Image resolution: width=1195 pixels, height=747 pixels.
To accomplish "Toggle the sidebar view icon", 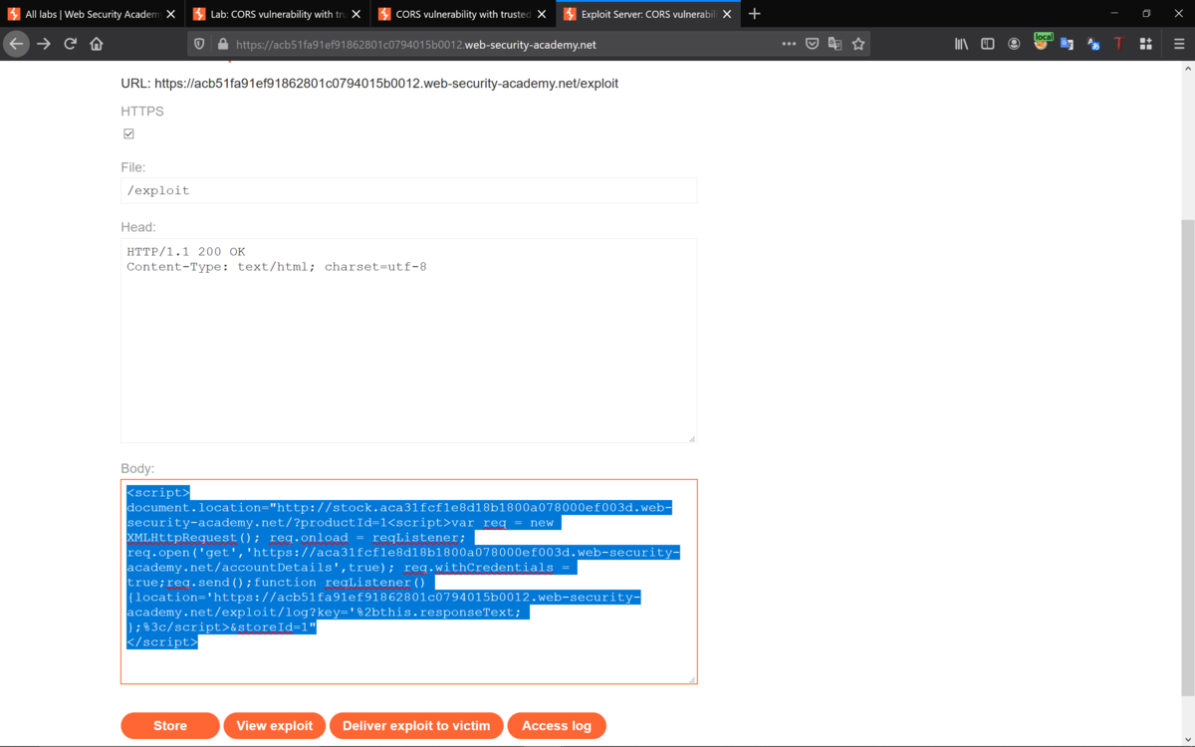I will click(988, 44).
